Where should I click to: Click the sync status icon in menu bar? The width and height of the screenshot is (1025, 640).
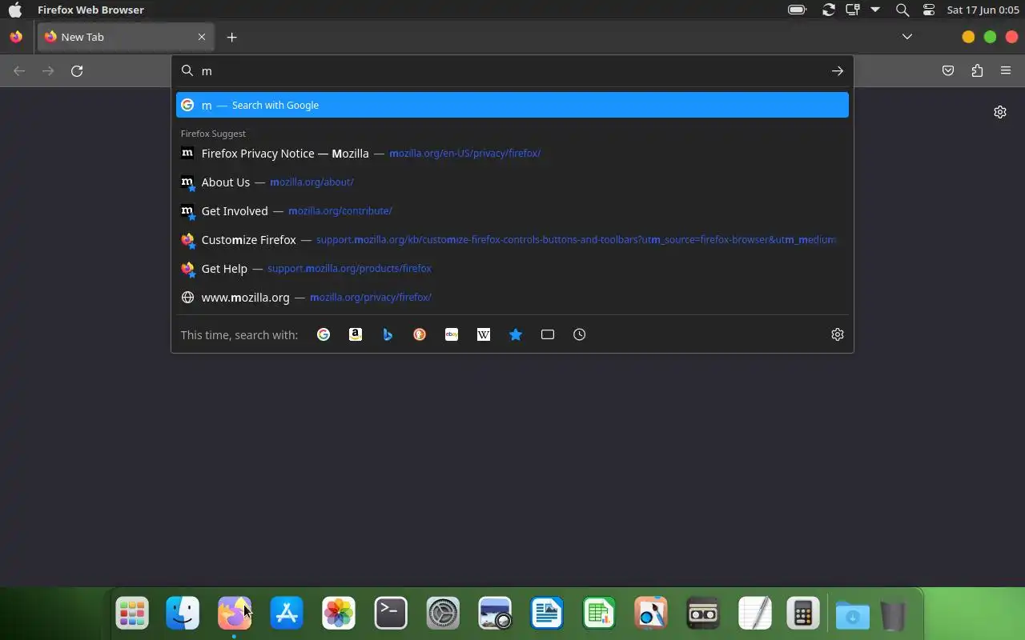[x=829, y=10]
